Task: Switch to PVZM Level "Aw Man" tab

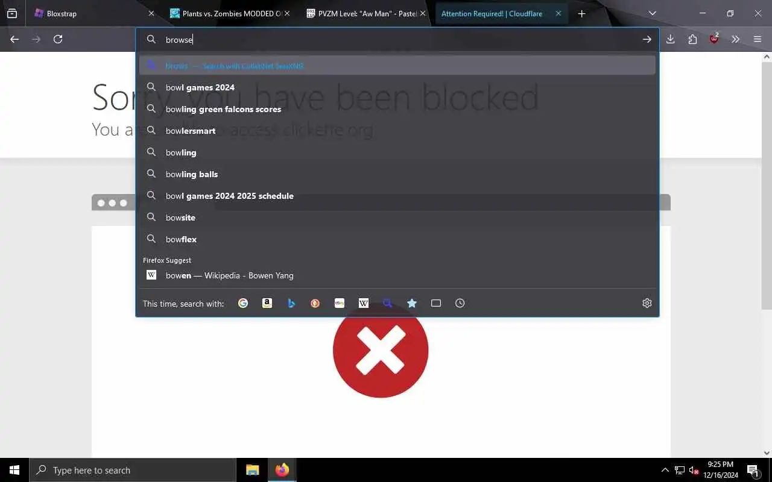Action: 365,13
